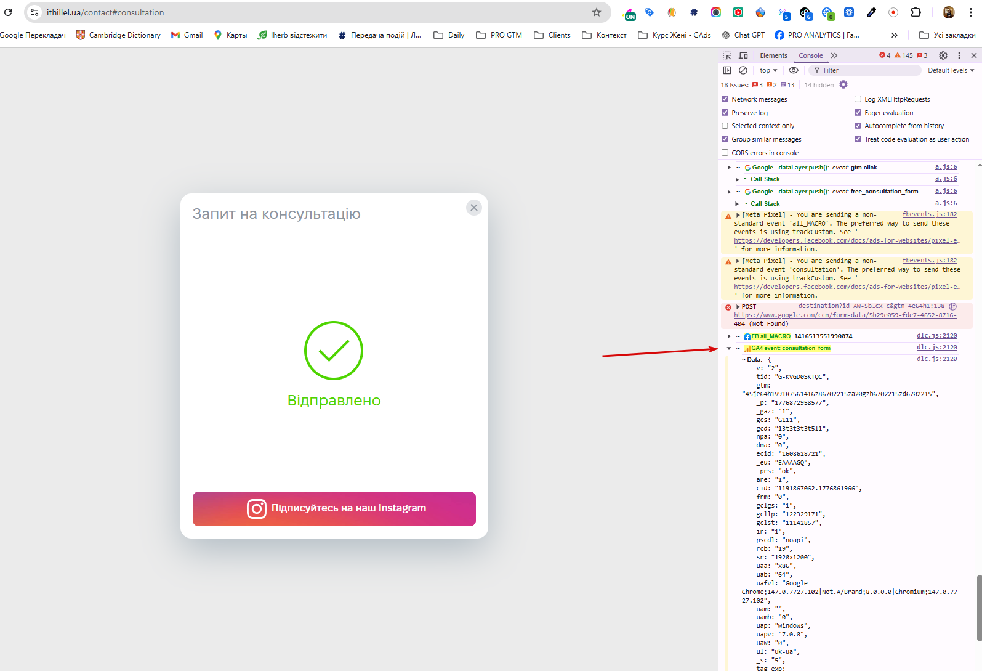
Task: Close the DevTools panel
Action: 974,55
